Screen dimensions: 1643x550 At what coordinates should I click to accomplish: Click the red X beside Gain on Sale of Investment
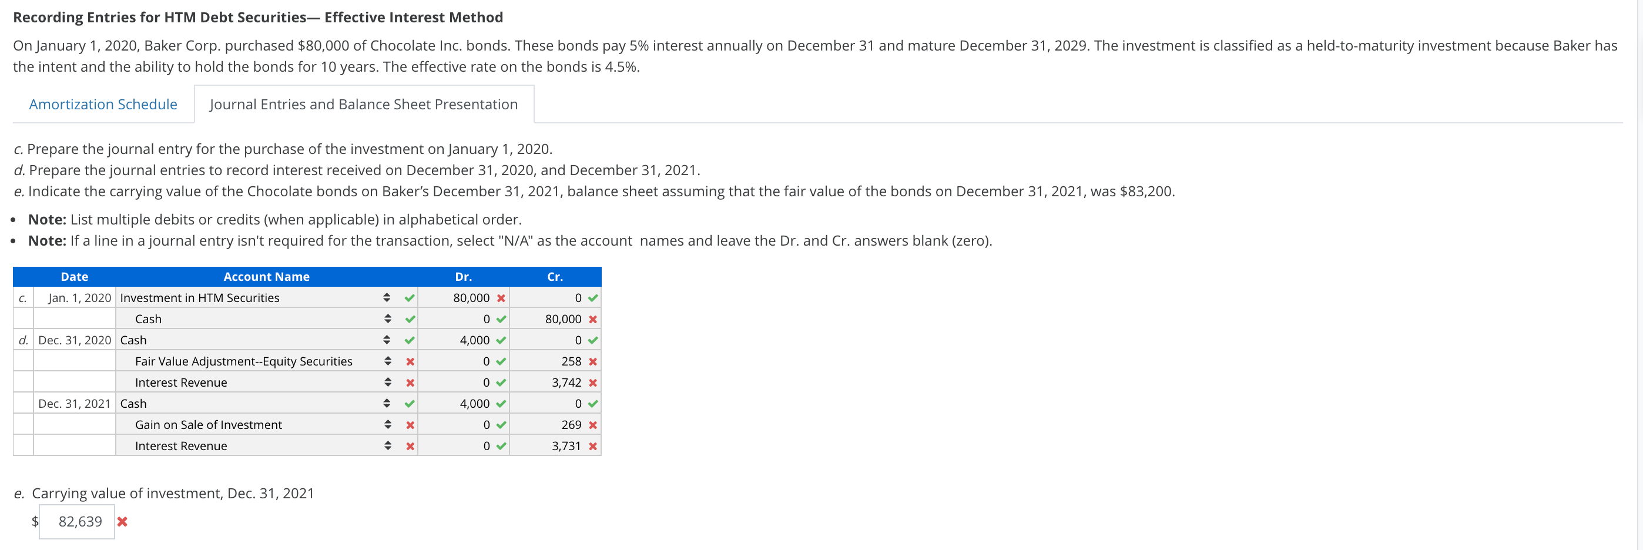pos(410,424)
